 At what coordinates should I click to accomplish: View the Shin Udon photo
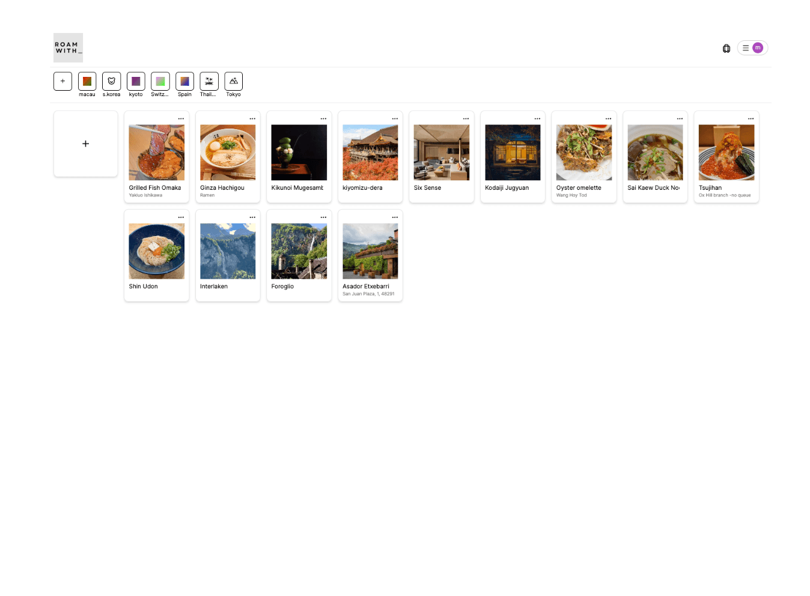pyautogui.click(x=157, y=251)
